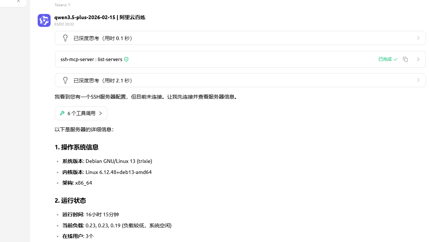Viewport: 429px width, 242px height.
Task: Expand the 6 个工具调用 chevron
Action: [x=100, y=113]
